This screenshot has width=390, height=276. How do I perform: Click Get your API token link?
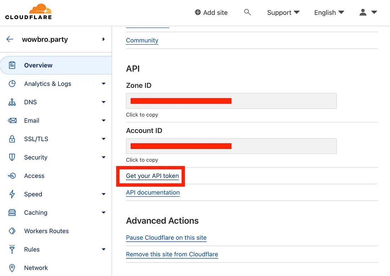[x=152, y=176]
